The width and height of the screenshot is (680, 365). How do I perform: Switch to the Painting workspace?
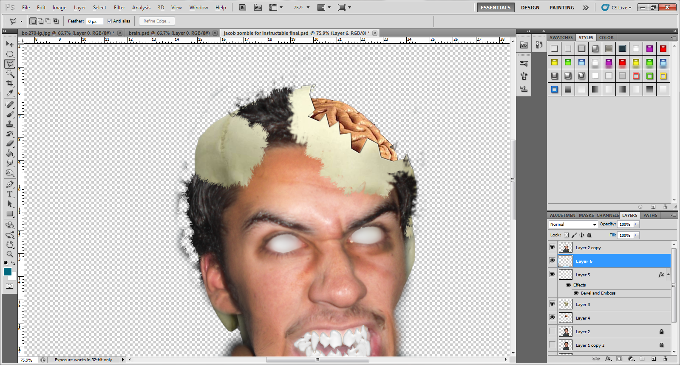pos(561,8)
